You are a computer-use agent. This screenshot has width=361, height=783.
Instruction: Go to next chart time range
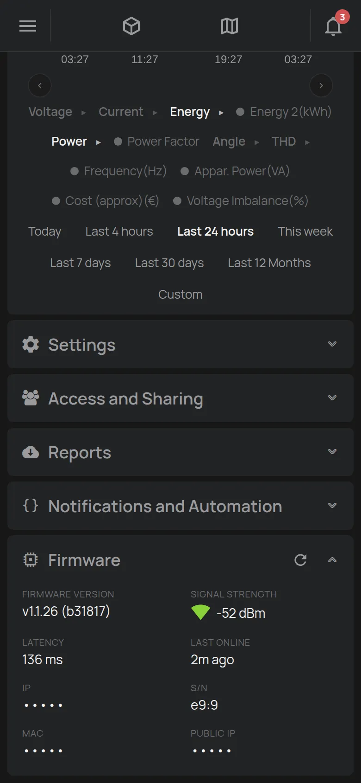(x=321, y=85)
